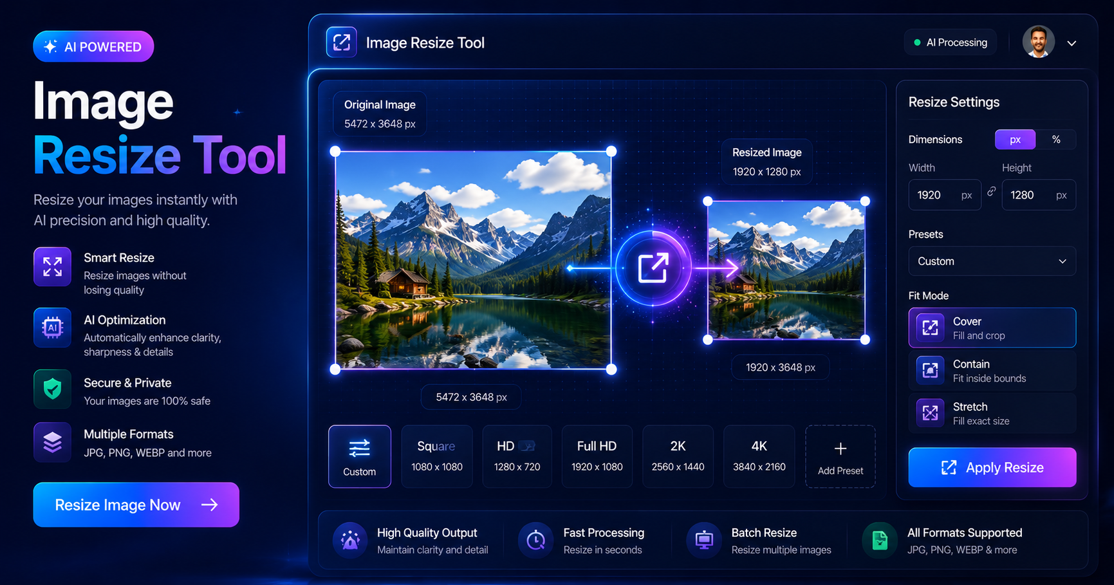This screenshot has height=585, width=1114.
Task: Switch dimensions unit to percent
Action: tap(1055, 140)
